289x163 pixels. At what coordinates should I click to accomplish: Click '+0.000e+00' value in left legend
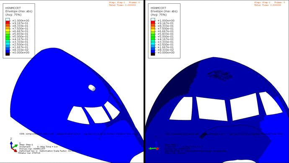21,53
